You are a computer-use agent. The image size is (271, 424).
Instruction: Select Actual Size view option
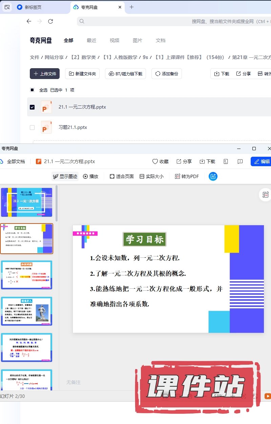point(151,176)
